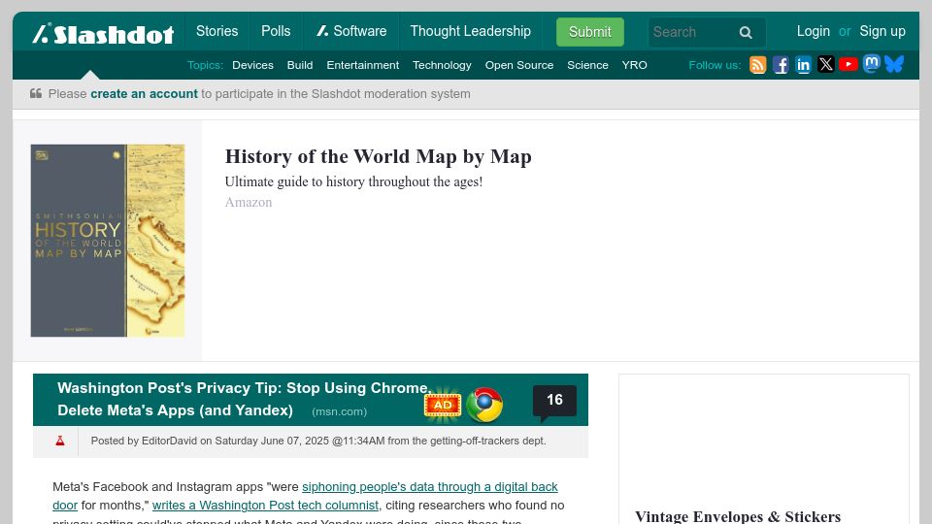Select the Technology topic
Viewport: 932px width, 524px height.
pos(442,65)
